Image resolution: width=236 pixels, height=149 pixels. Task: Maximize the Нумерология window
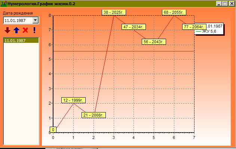[225, 4]
